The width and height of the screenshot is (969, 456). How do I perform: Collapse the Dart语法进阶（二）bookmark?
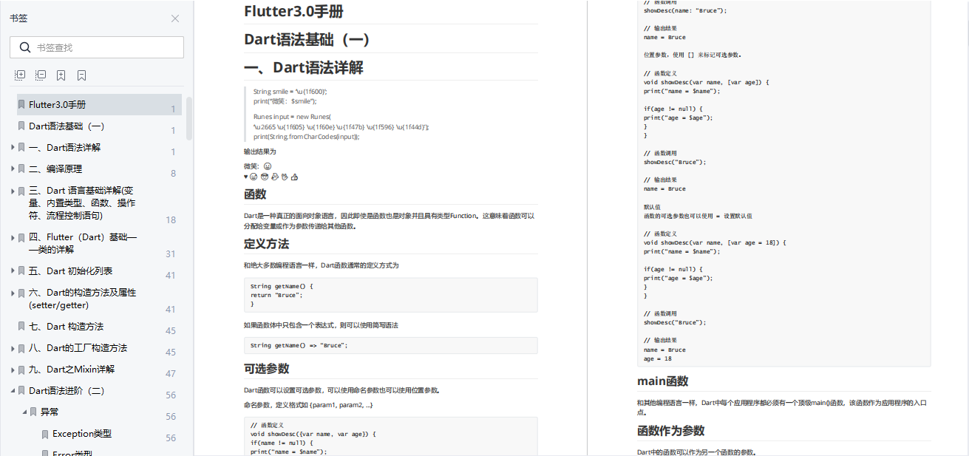pyautogui.click(x=13, y=390)
